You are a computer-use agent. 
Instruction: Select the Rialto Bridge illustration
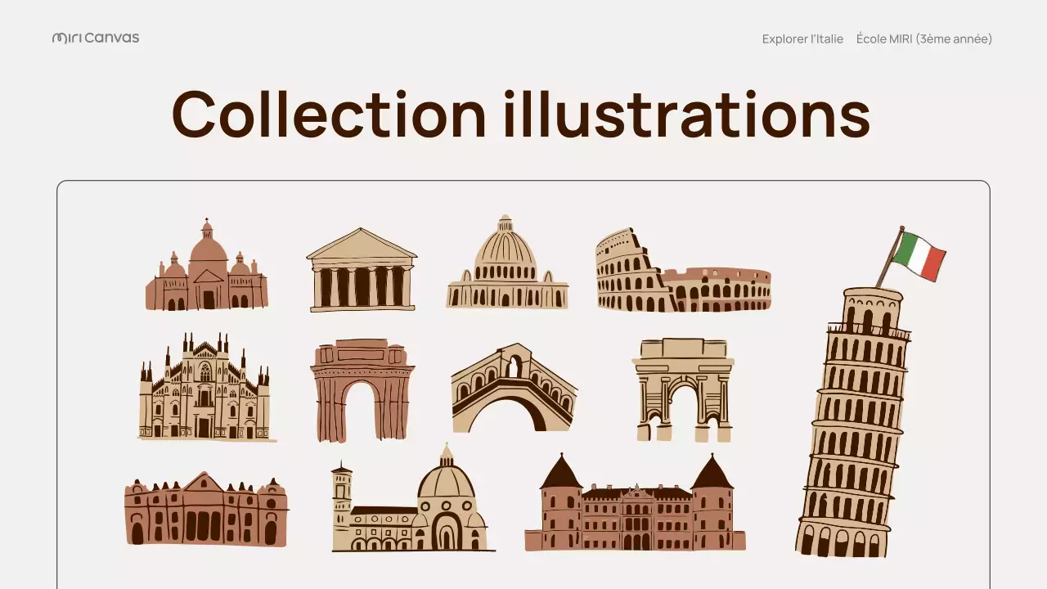[514, 390]
